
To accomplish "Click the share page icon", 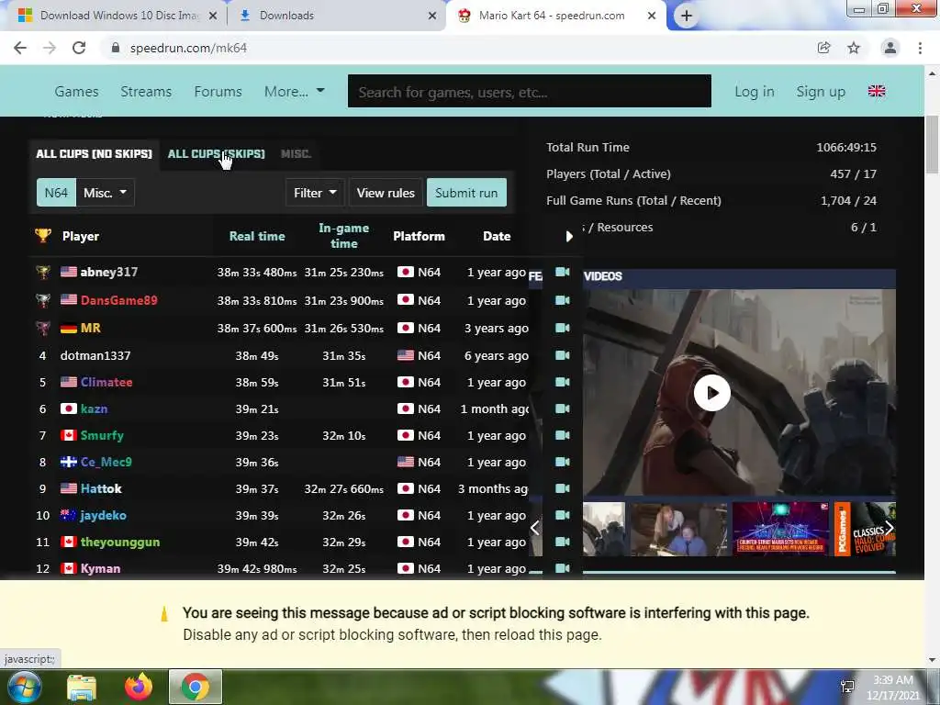I will tap(823, 48).
